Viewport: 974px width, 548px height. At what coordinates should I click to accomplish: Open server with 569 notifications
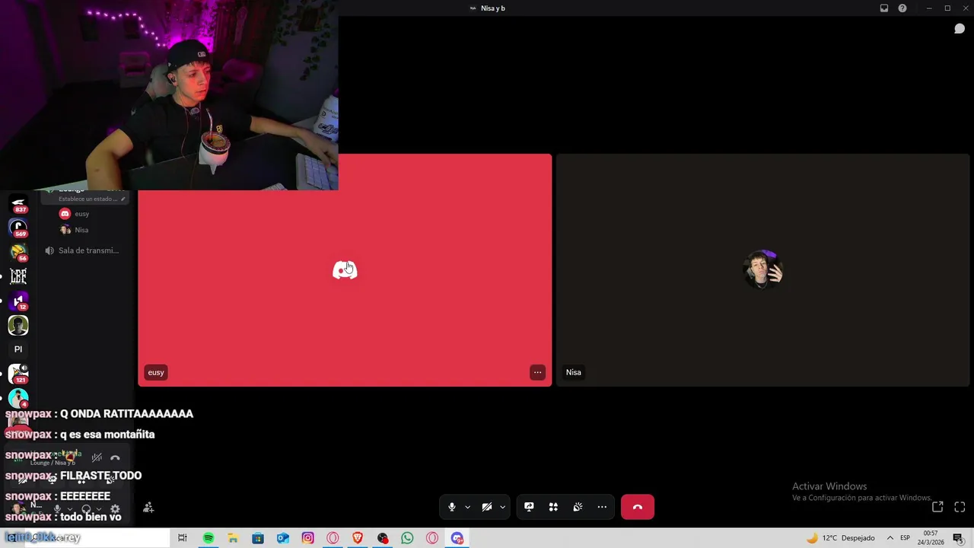[18, 227]
